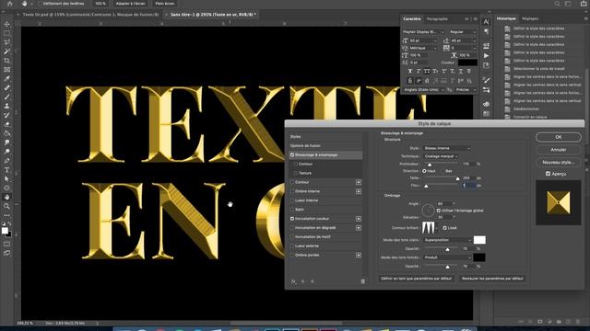This screenshot has width=590, height=331.
Task: Enable the Lueur interne effect checkbox
Action: [292, 200]
